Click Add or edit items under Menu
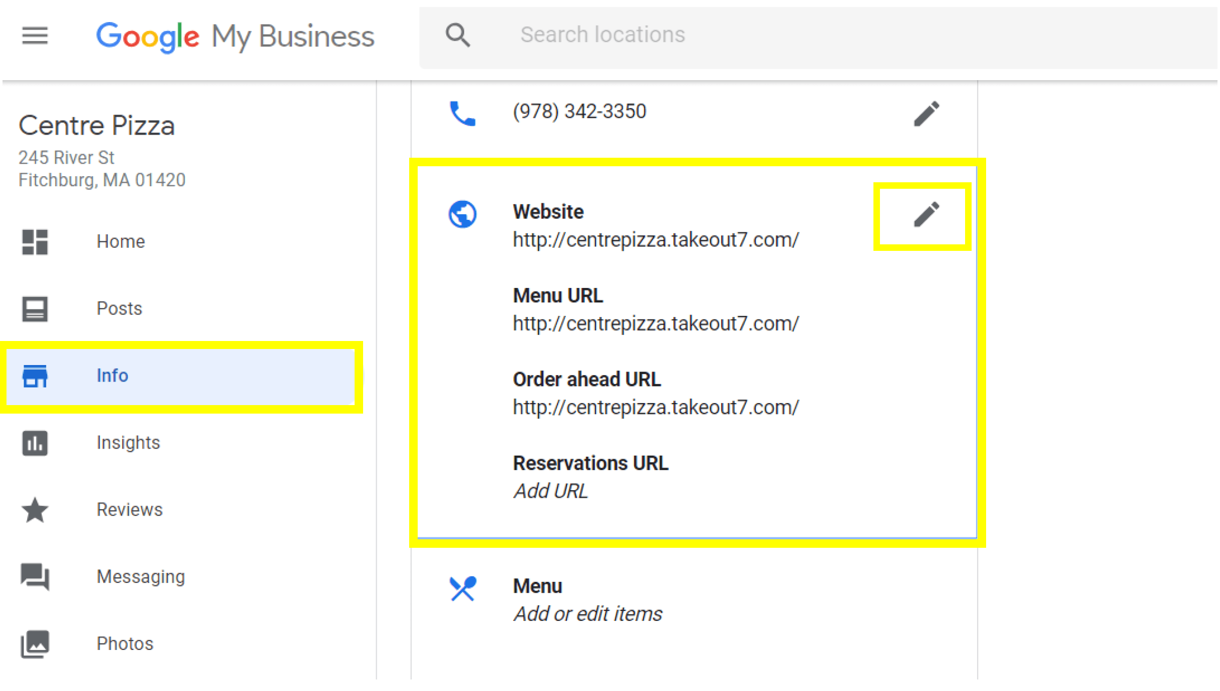This screenshot has width=1220, height=691. [588, 614]
